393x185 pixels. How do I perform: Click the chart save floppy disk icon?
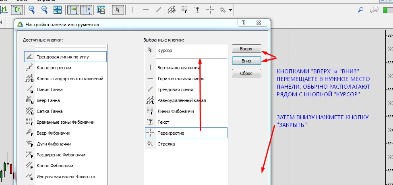(x=102, y=10)
